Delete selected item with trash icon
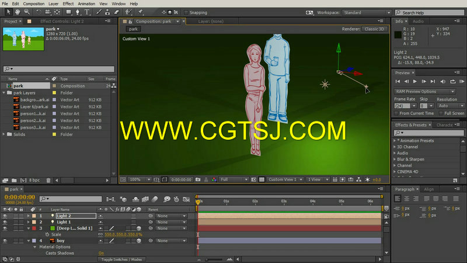 point(48,180)
